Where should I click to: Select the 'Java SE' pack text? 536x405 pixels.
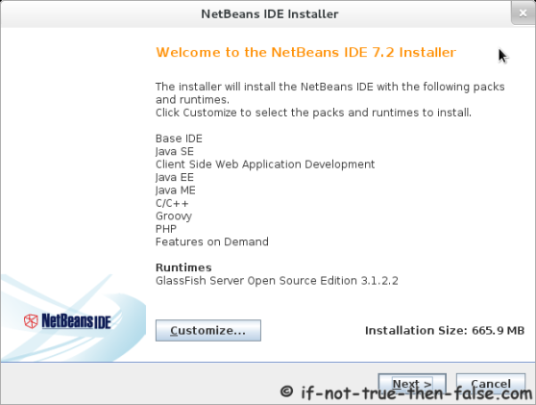174,151
